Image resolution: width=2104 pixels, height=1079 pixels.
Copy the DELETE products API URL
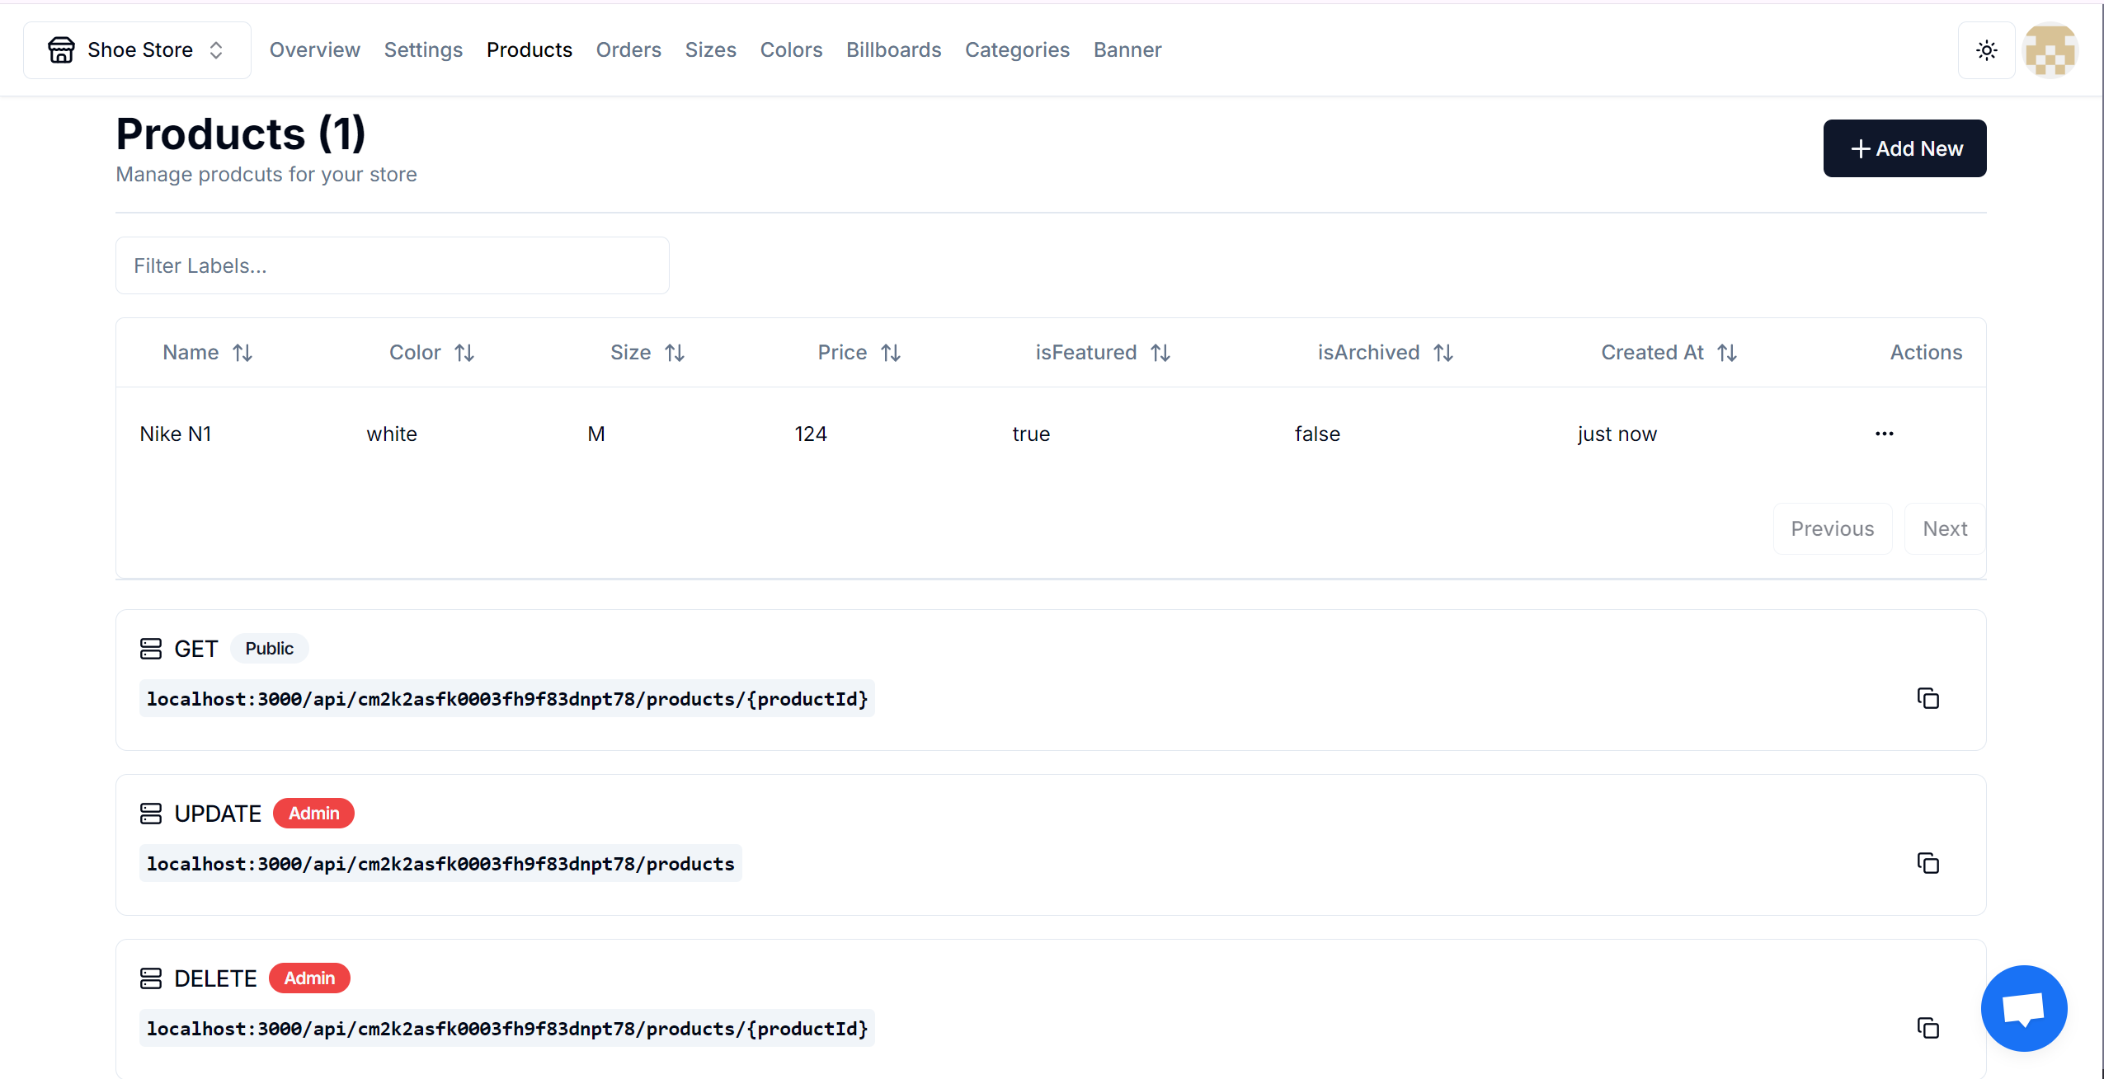click(1927, 1029)
